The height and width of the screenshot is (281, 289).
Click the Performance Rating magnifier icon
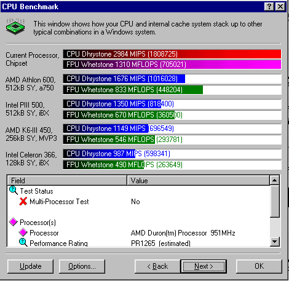pyautogui.click(x=23, y=242)
